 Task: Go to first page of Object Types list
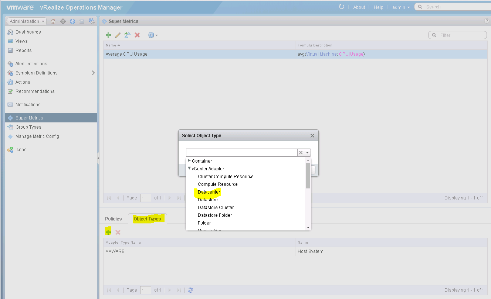point(109,290)
